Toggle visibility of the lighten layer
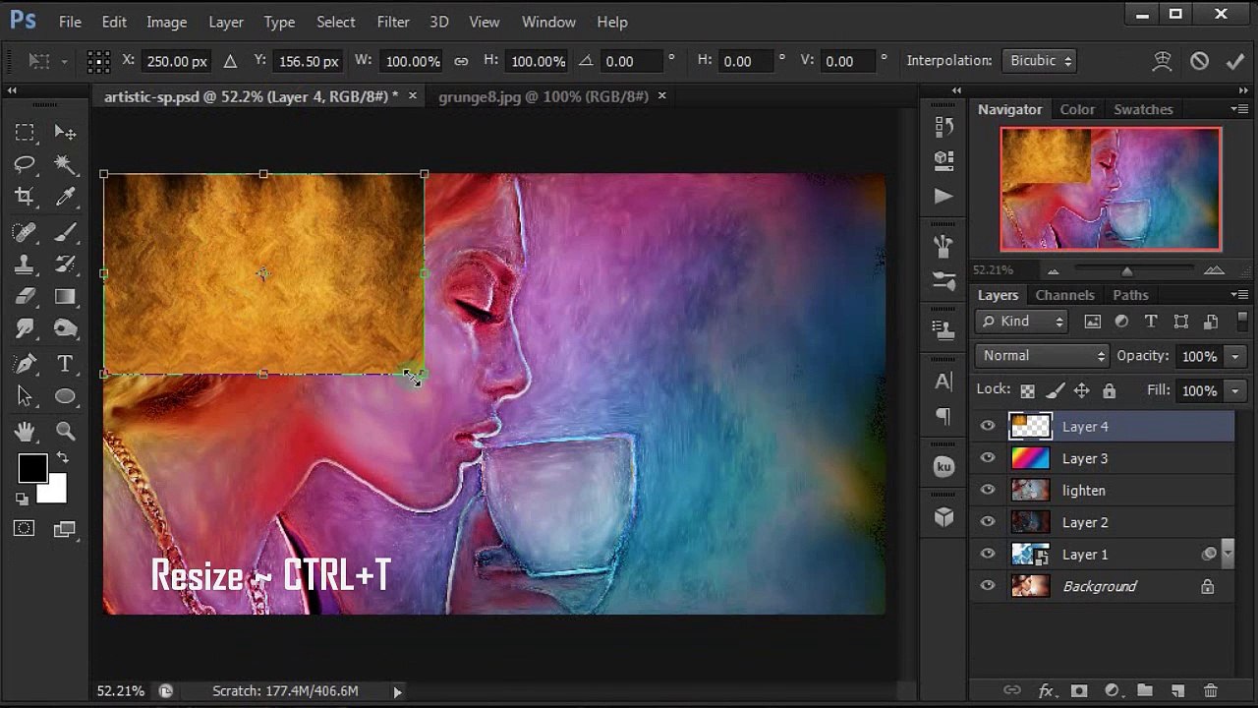Image resolution: width=1258 pixels, height=708 pixels. [x=988, y=490]
